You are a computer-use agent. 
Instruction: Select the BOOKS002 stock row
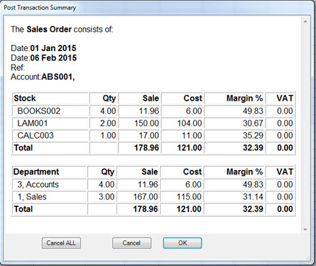coord(153,111)
